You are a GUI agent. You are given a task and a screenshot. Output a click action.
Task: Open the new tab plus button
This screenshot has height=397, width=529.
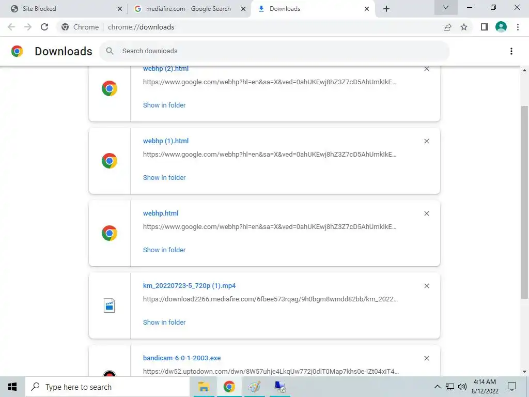click(x=386, y=9)
